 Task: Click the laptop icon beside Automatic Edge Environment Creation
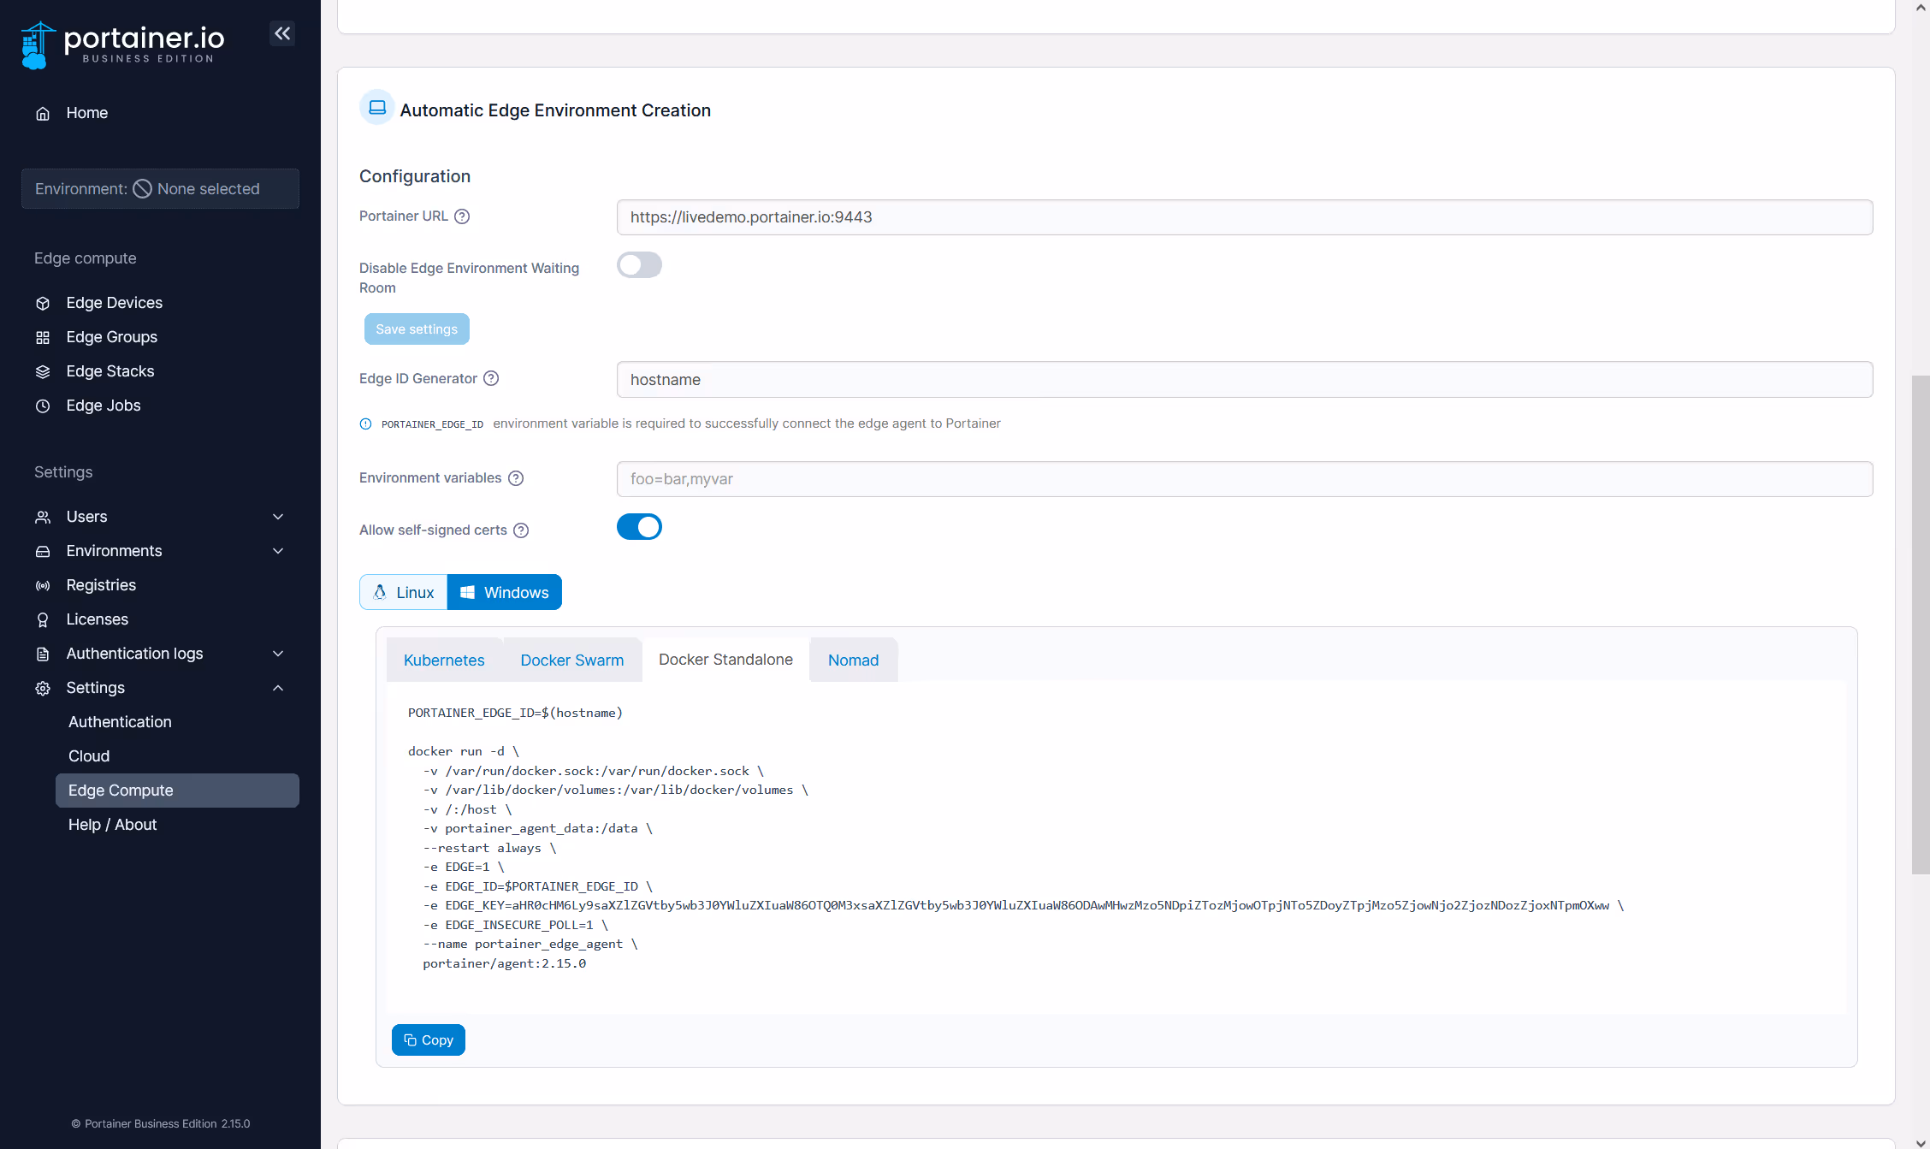[x=377, y=108]
